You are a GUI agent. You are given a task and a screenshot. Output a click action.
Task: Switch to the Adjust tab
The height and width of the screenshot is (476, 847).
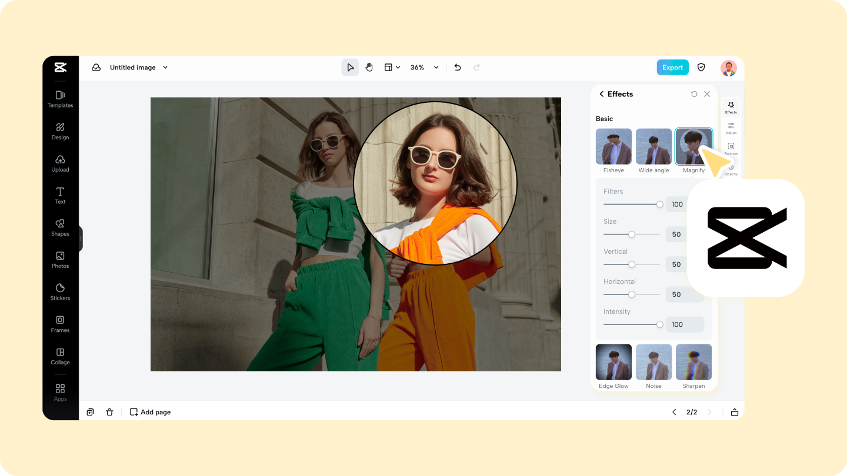pos(731,128)
